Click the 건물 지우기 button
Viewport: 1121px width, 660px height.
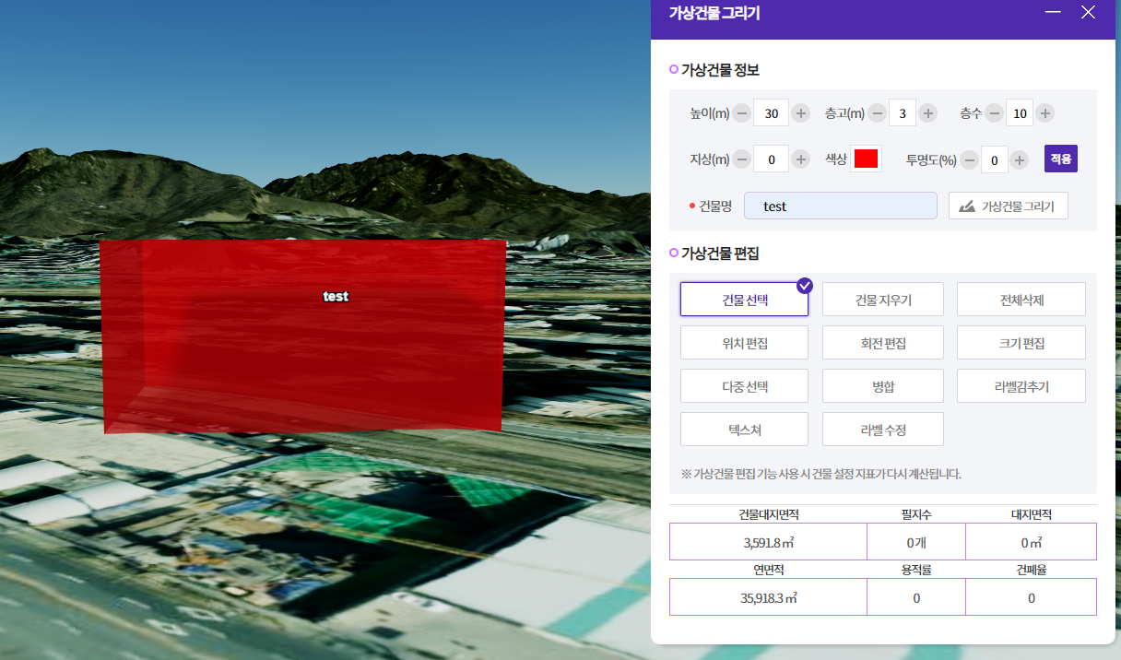click(x=883, y=300)
